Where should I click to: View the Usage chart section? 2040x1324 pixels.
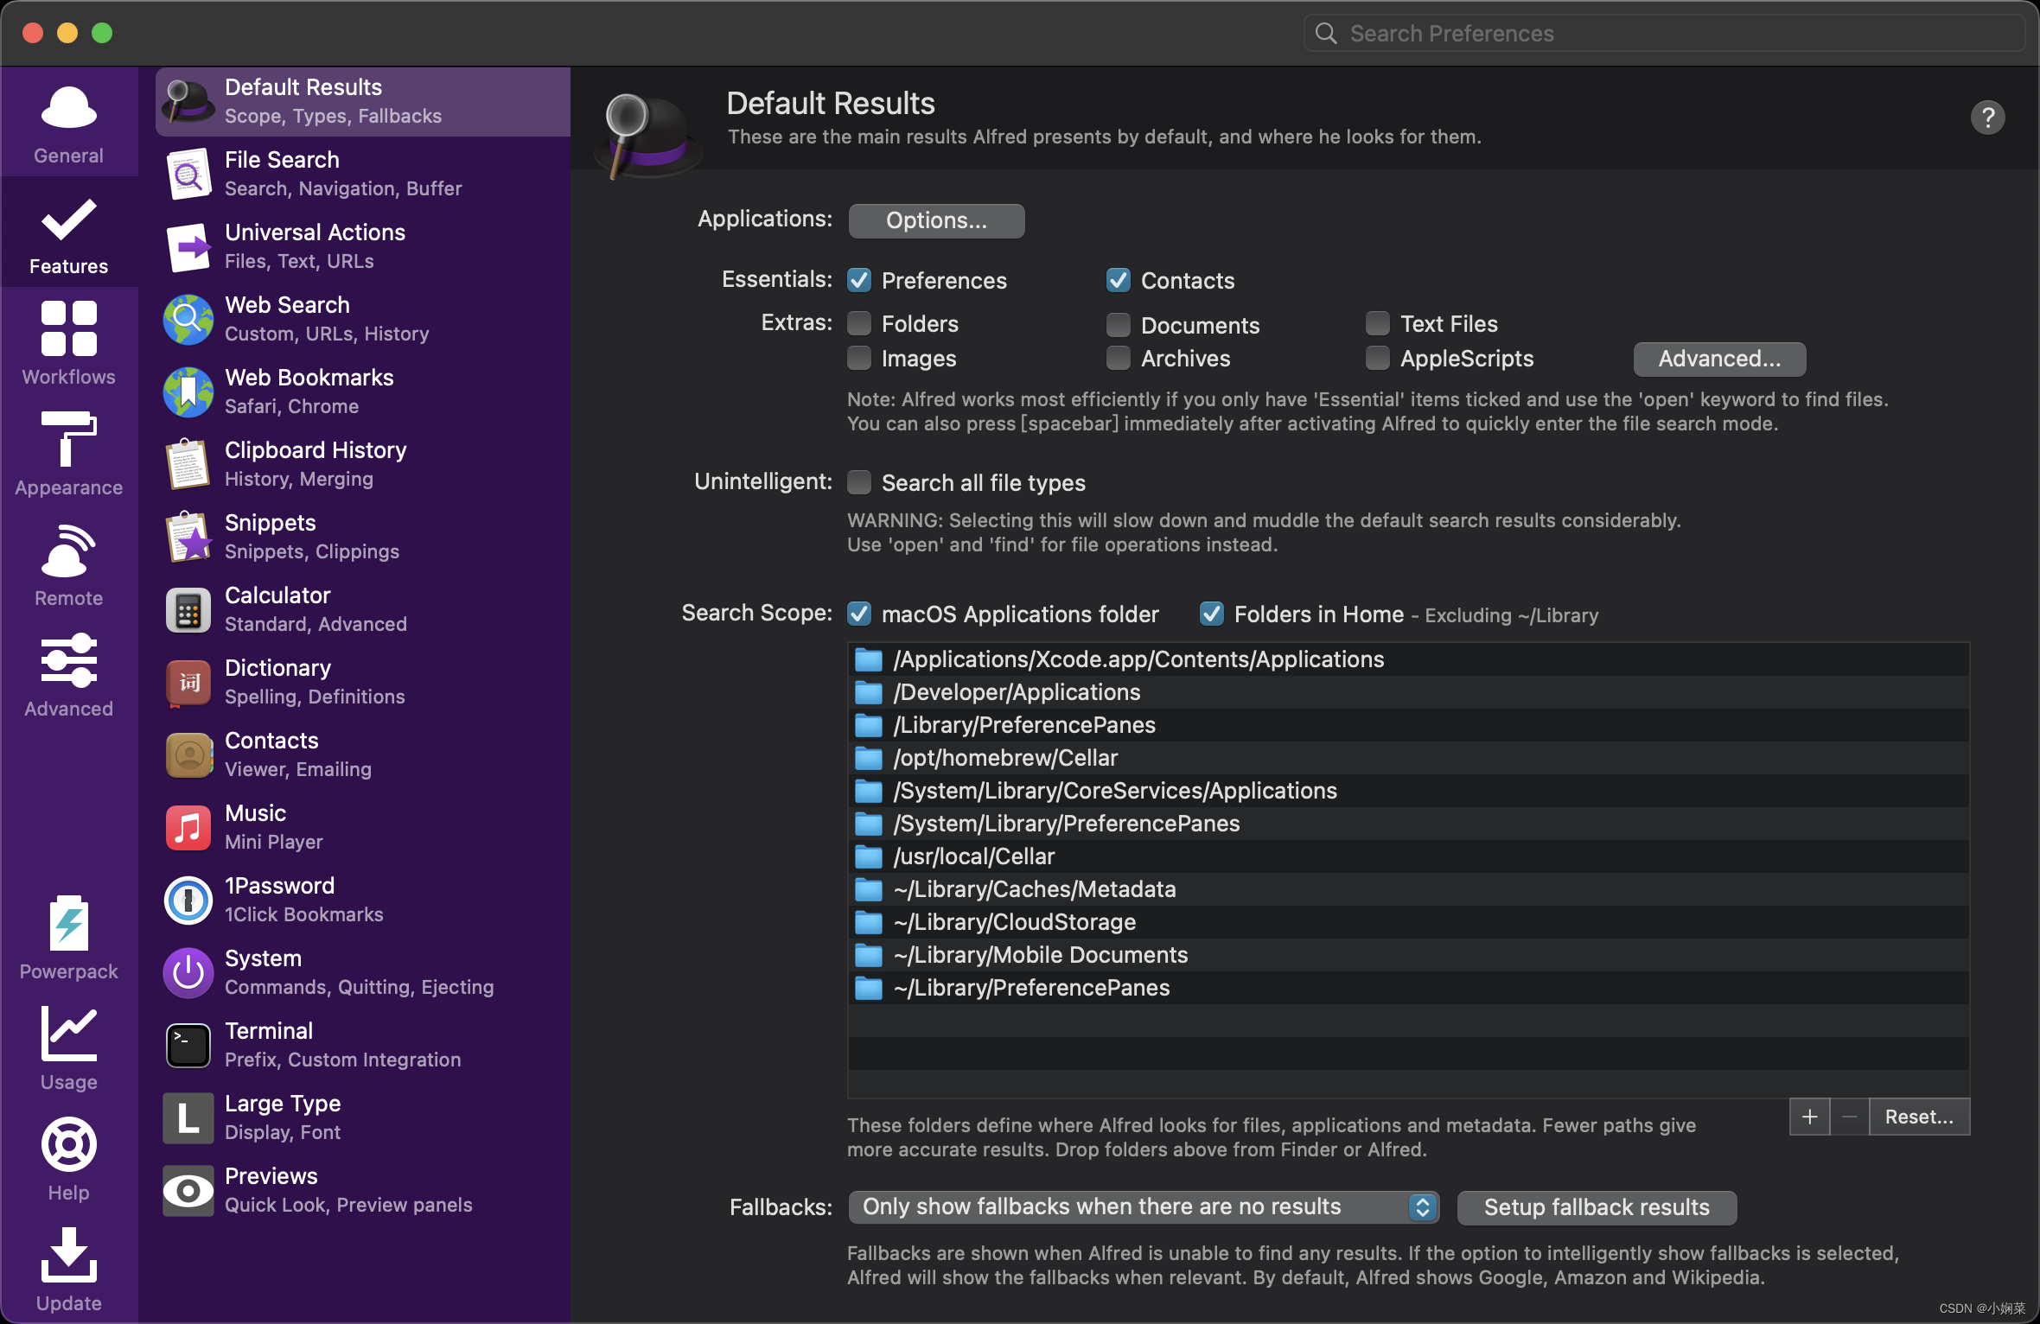click(x=68, y=1047)
